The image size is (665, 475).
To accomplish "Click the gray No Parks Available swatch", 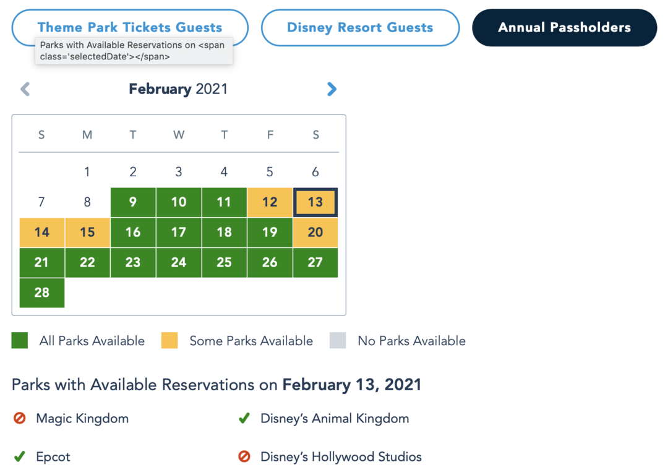I will tap(338, 341).
